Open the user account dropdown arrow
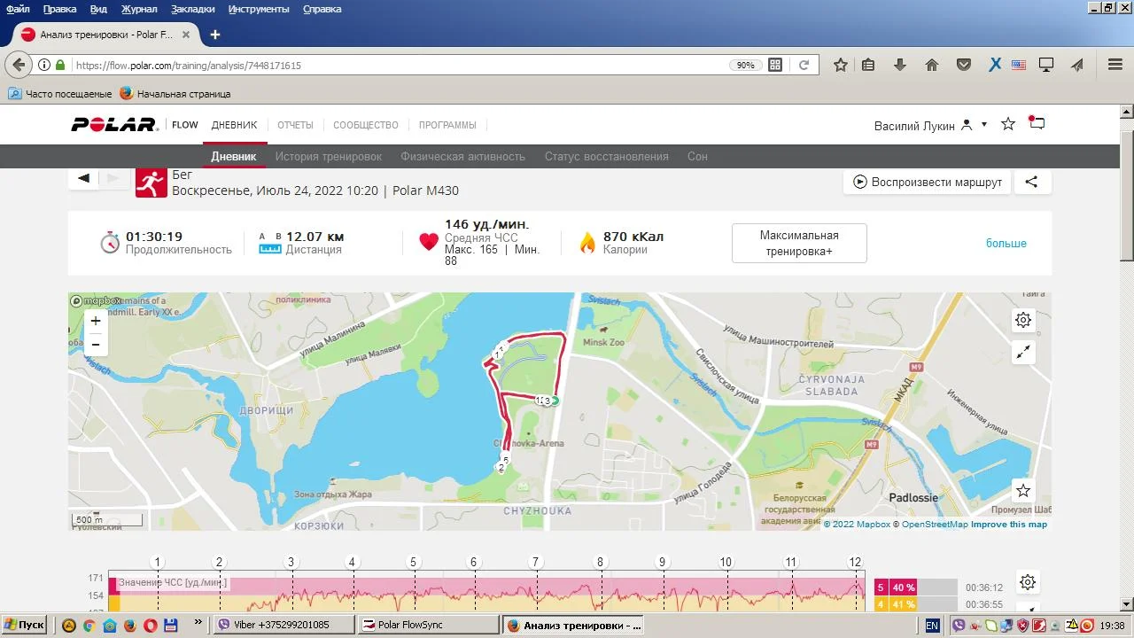Viewport: 1134px width, 638px height. pos(984,124)
